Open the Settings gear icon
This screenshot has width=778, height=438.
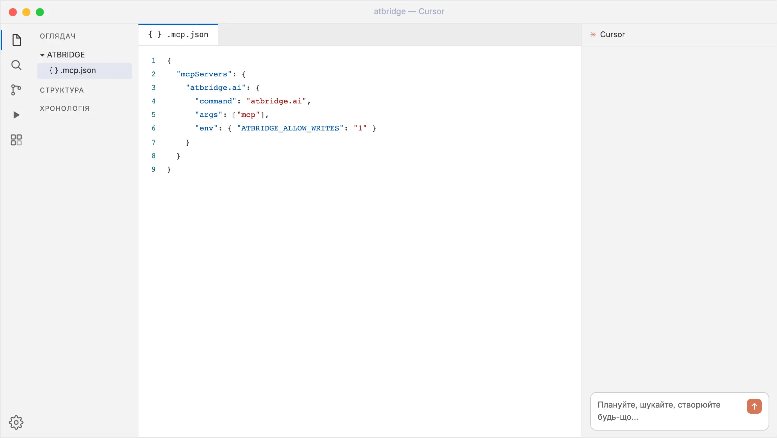(16, 422)
